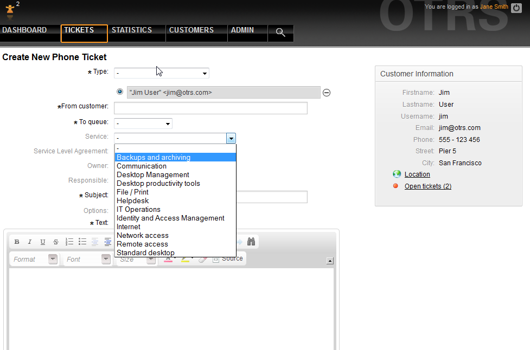
Task: Click the Bold formatting icon
Action: point(17,242)
